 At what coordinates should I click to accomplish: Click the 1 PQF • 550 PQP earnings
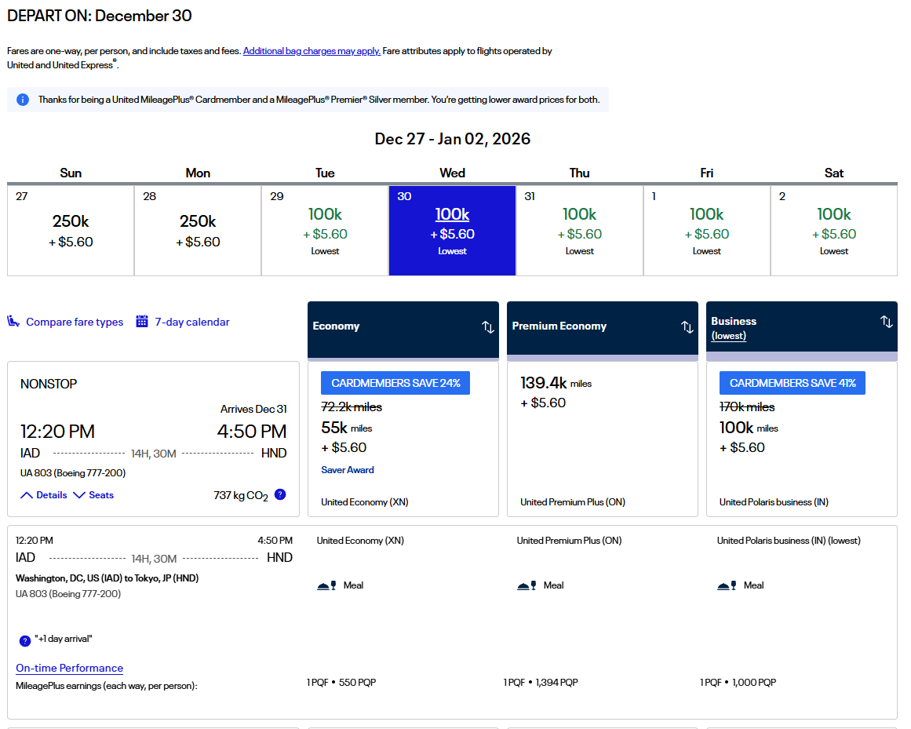(341, 683)
